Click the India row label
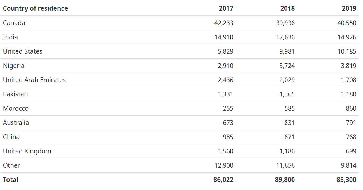The image size is (363, 190). pyautogui.click(x=10, y=37)
